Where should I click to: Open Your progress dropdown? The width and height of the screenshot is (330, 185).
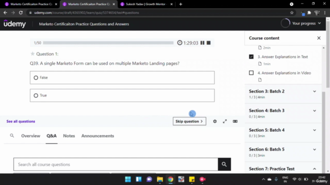[x=306, y=23]
